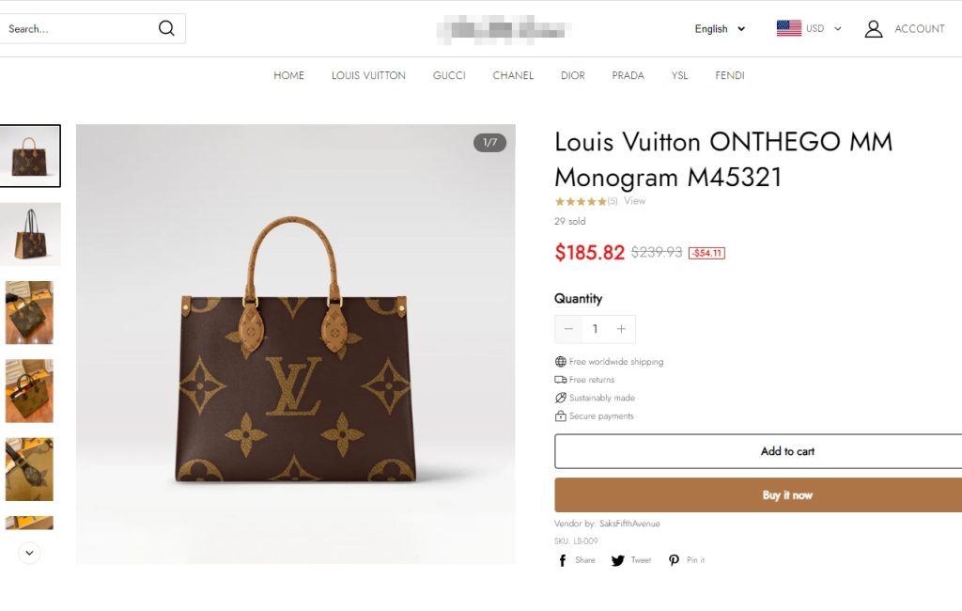Expand the USD currency selector
The height and width of the screenshot is (611, 962).
tap(824, 29)
